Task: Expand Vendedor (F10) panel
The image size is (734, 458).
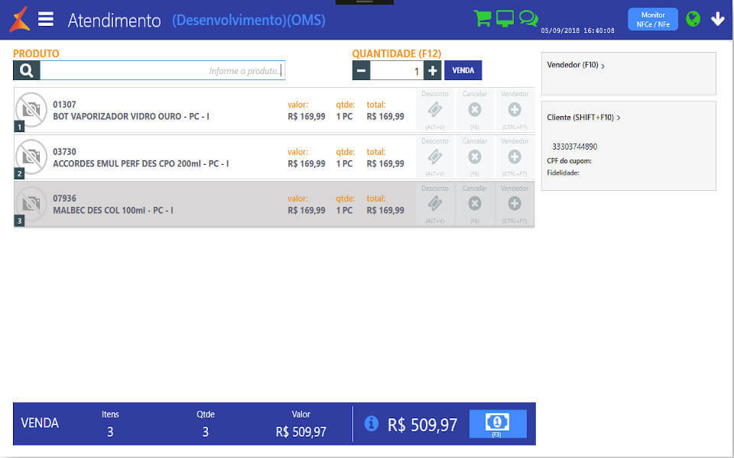Action: point(575,65)
